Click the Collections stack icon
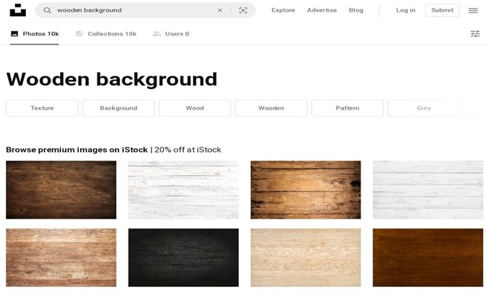486x293 pixels. click(79, 33)
